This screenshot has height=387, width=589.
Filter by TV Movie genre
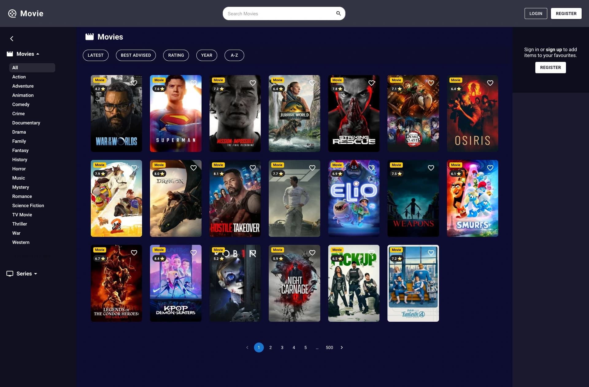22,215
